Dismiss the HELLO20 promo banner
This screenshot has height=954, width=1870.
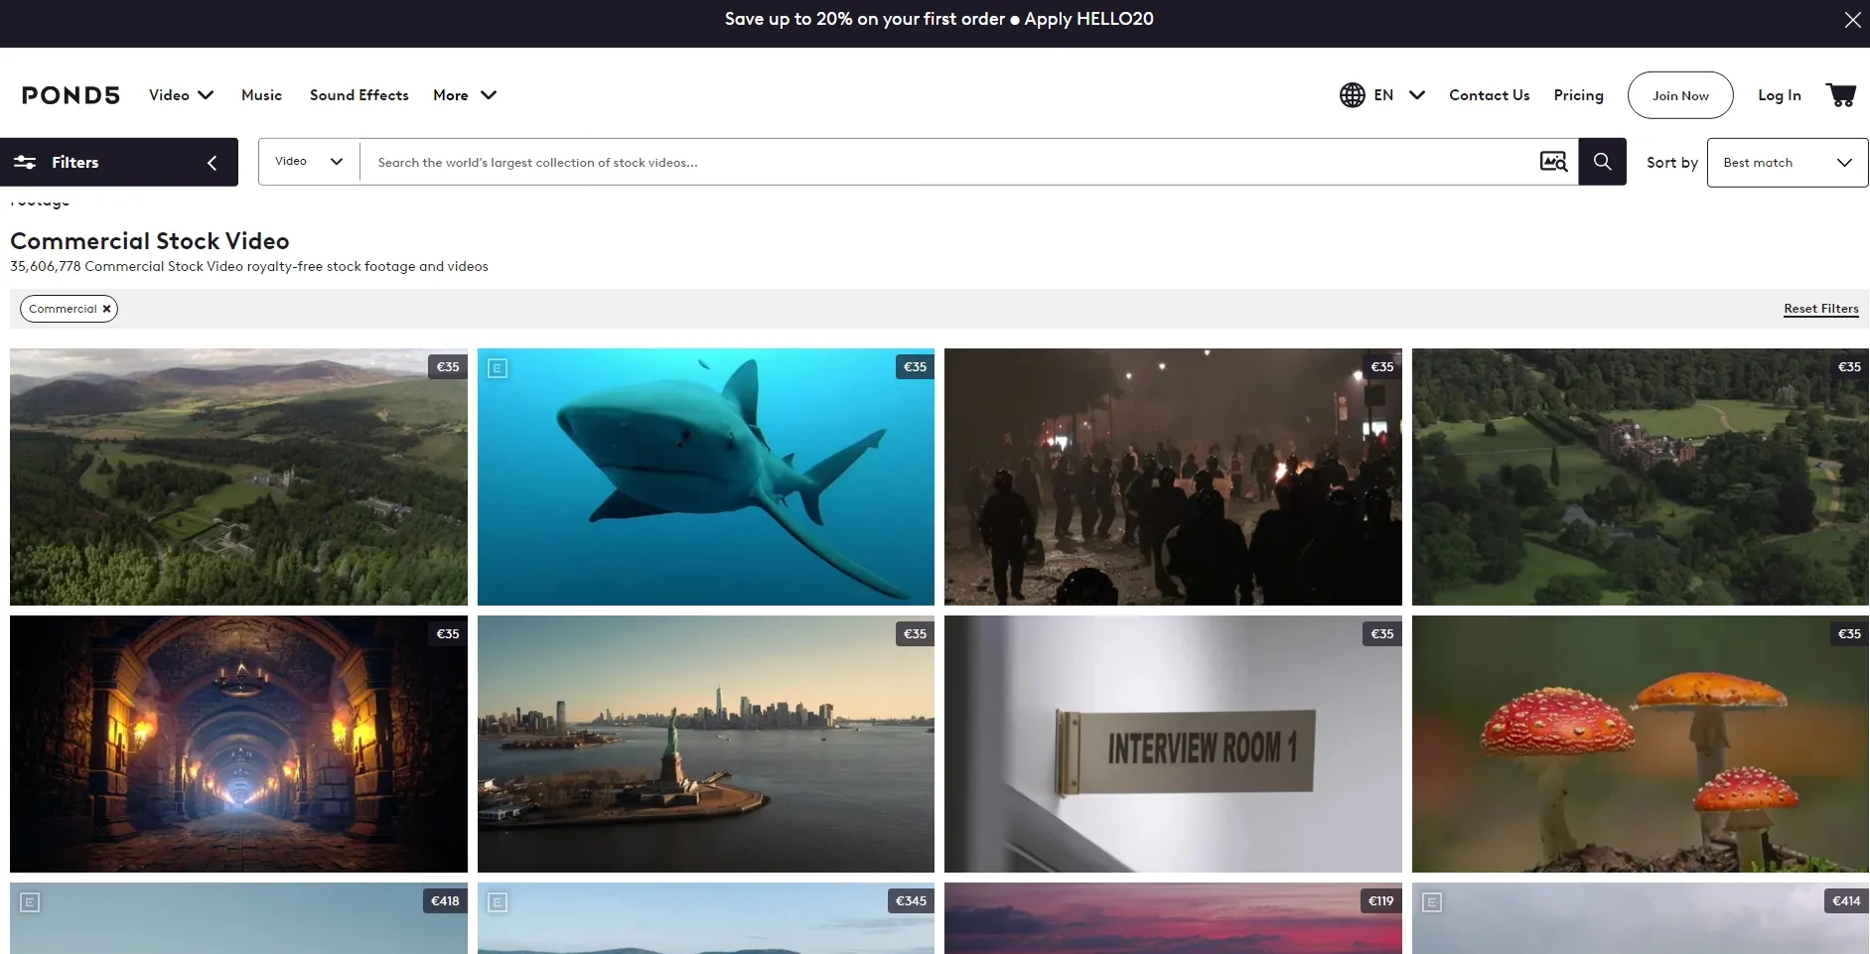click(1852, 20)
